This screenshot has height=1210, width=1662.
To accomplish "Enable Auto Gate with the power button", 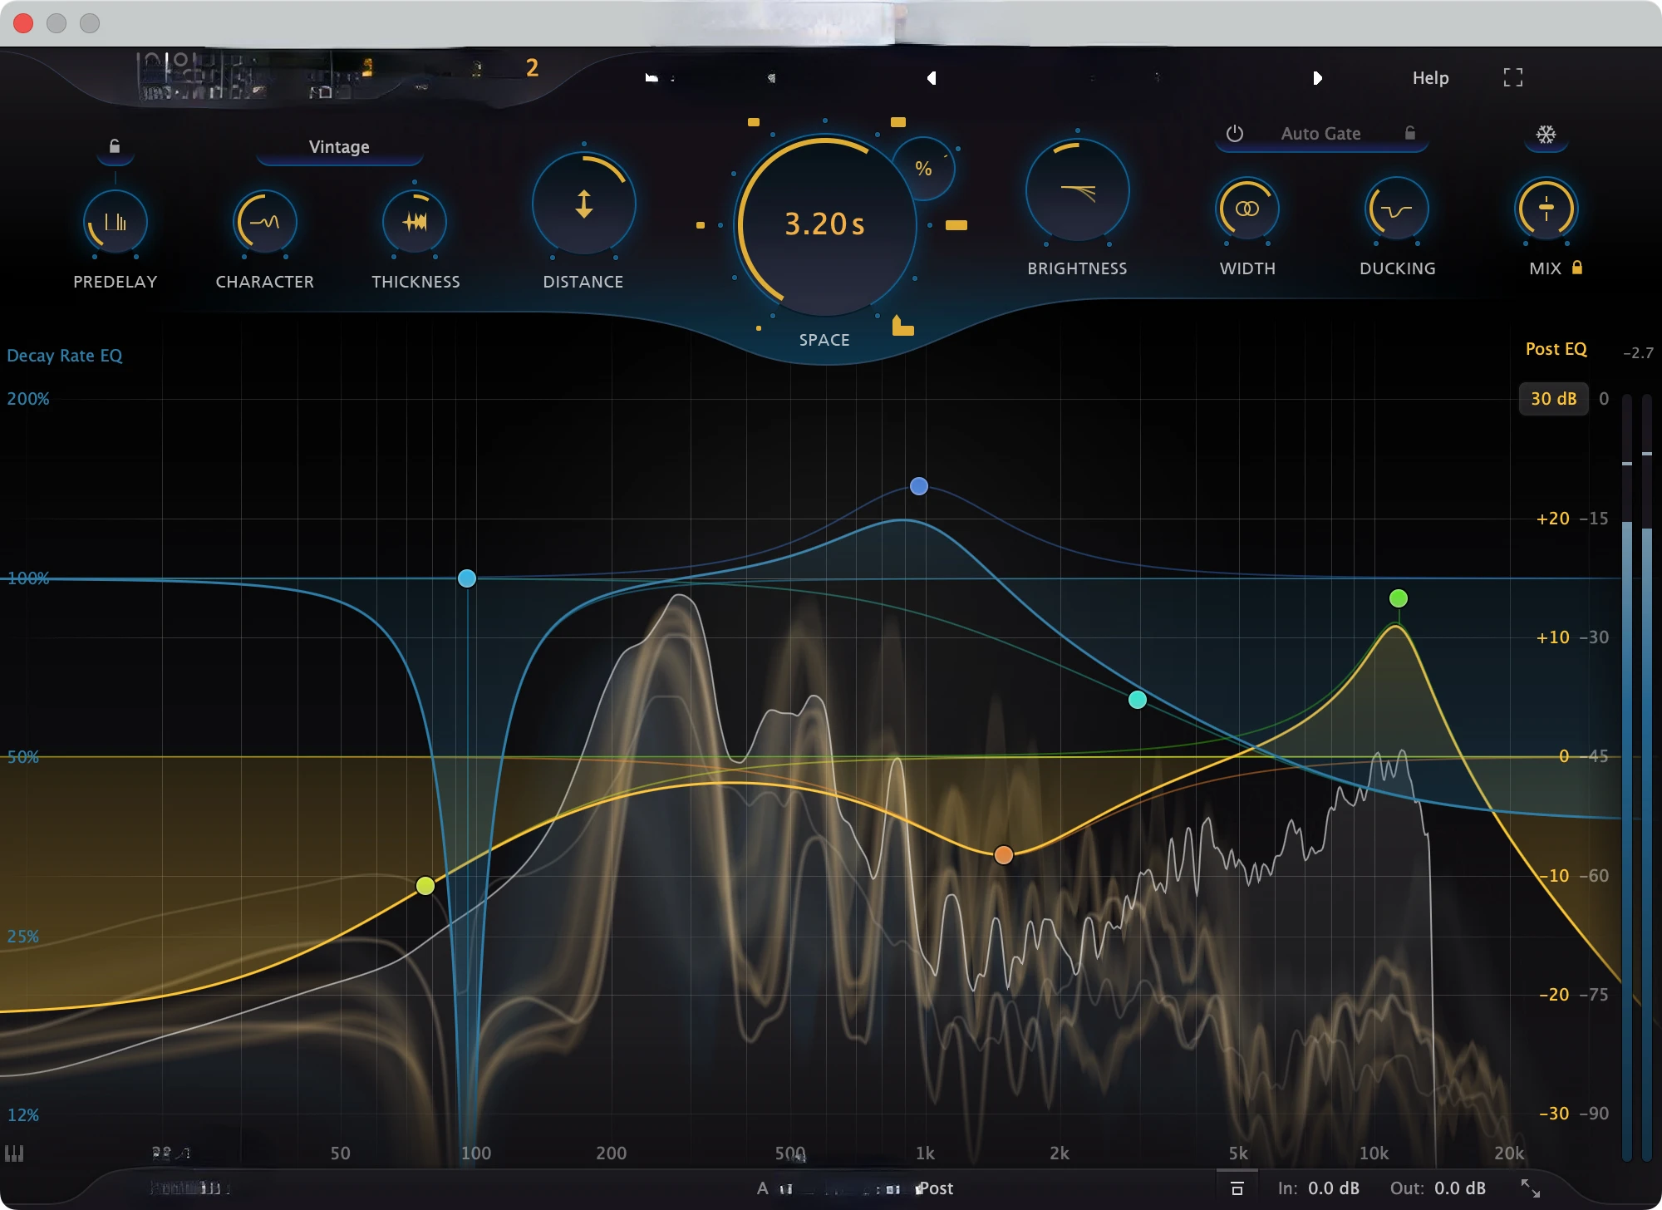I will (x=1235, y=134).
